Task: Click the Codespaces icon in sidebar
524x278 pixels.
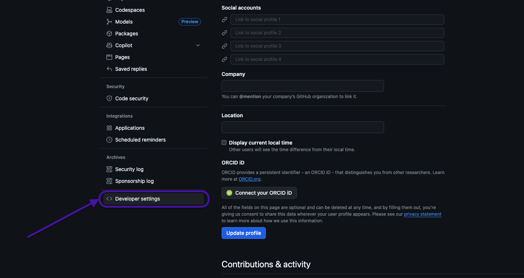Action: pos(109,10)
